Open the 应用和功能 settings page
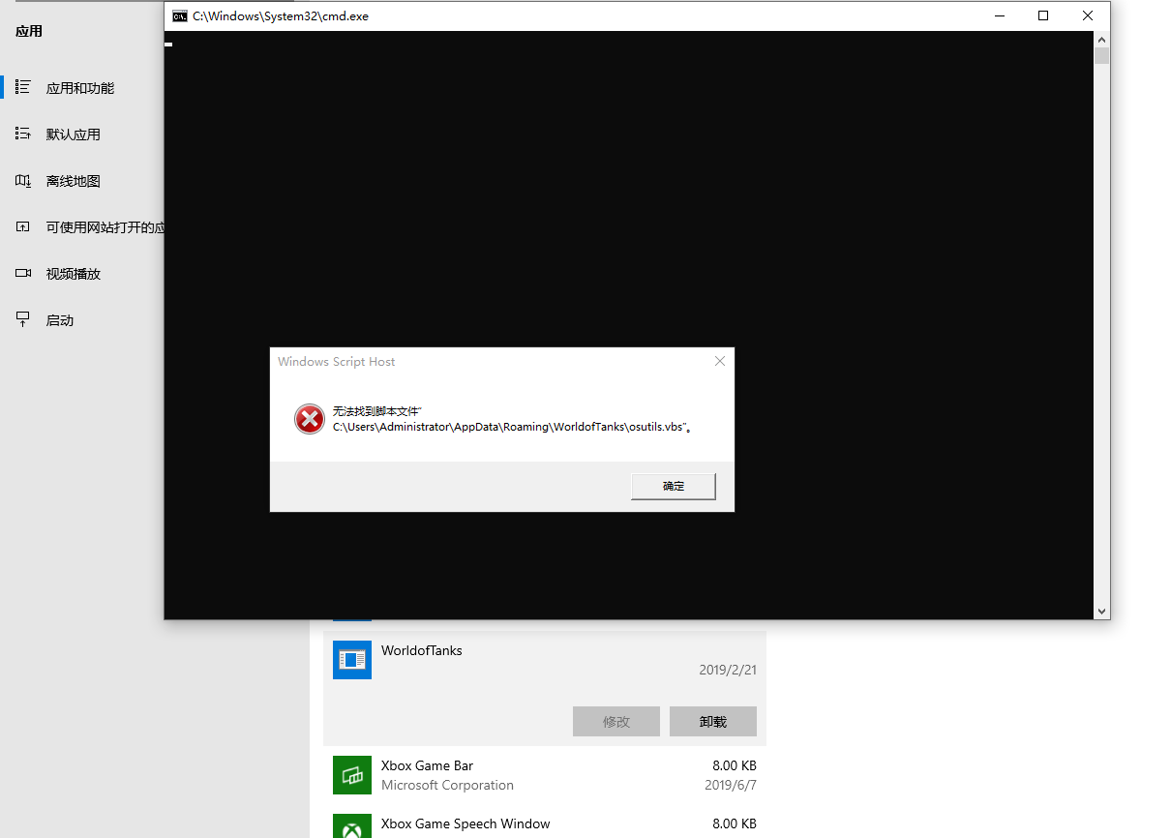The width and height of the screenshot is (1171, 838). [80, 88]
